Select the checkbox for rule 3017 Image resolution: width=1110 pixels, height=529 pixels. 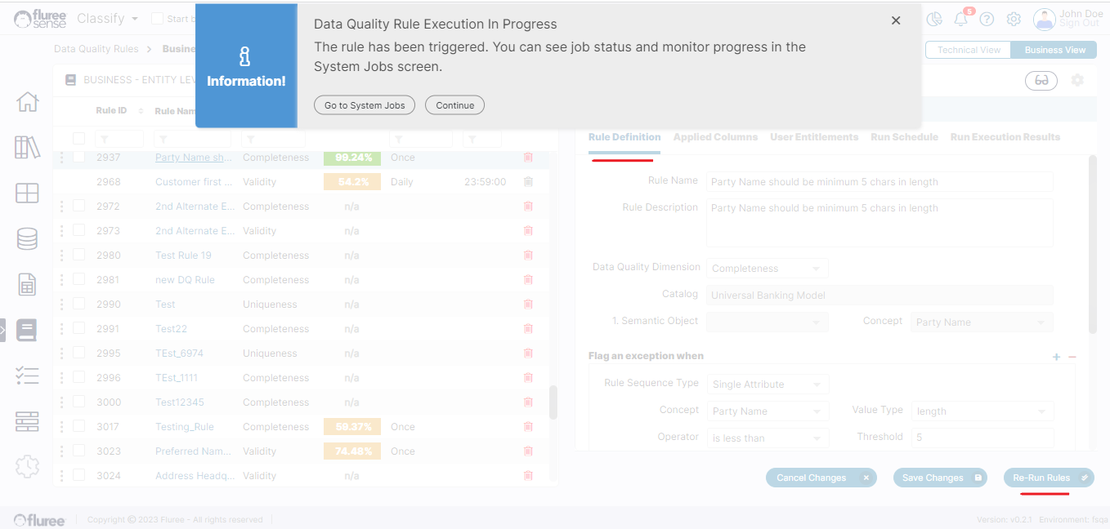click(79, 426)
